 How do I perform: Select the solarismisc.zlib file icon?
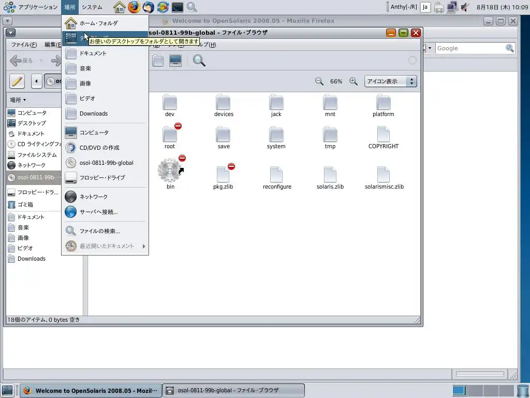[384, 174]
